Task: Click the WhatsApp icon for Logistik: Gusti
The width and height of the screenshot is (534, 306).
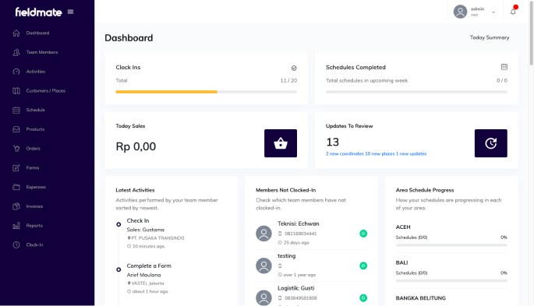Action: (x=363, y=298)
